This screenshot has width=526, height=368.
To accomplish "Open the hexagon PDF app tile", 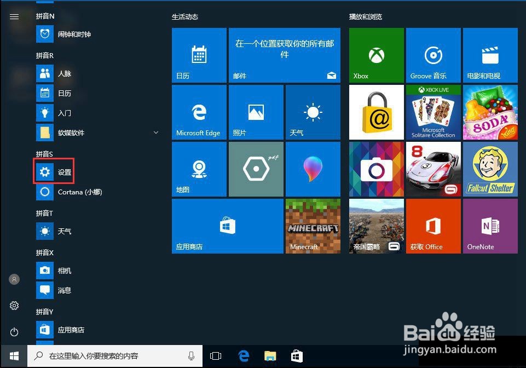I will [256, 169].
